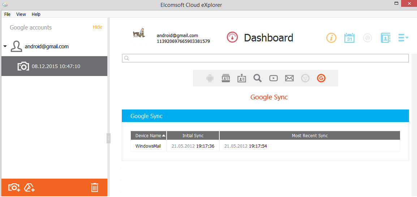Click the YouTube play category icon

274,78
